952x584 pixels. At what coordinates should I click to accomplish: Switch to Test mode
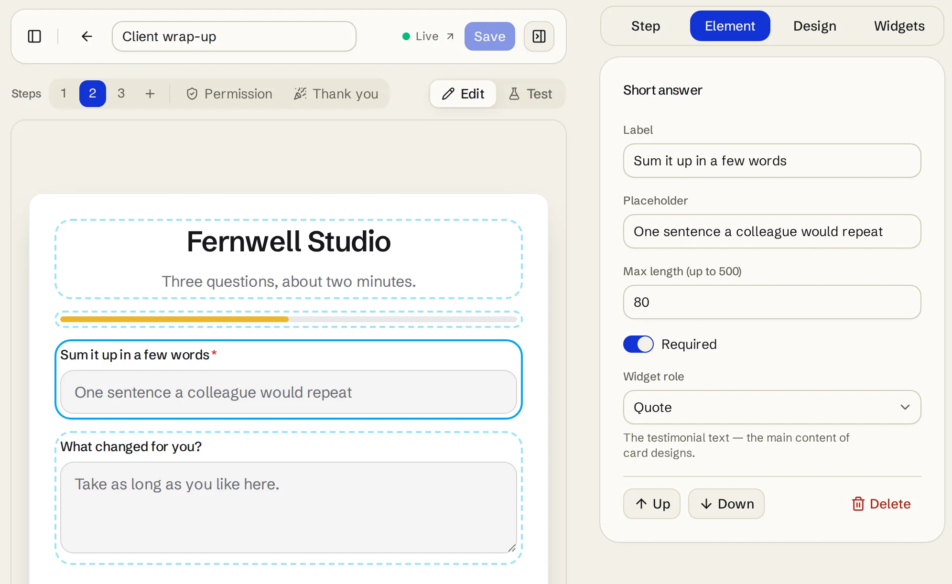(x=530, y=94)
